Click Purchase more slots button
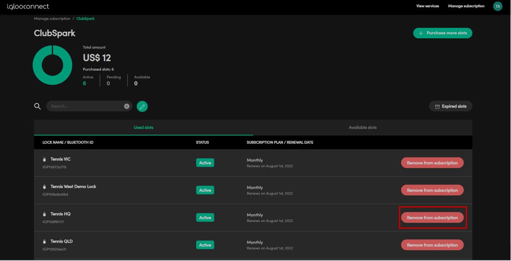 click(x=443, y=33)
